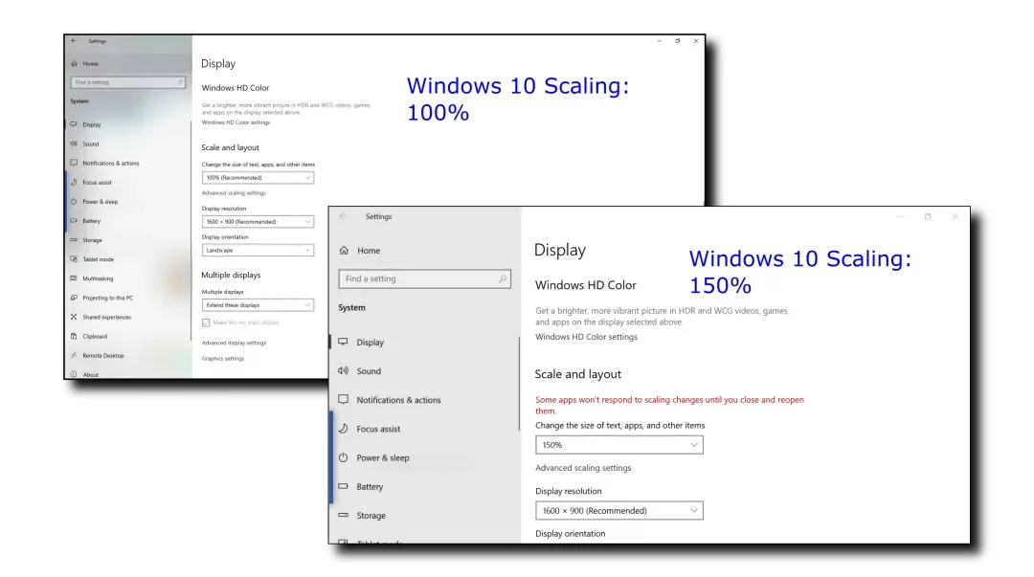Click Remote Desktop icon in 100% window sidebar

(74, 355)
